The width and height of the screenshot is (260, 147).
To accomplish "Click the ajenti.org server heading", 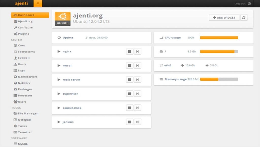I will pos(88,15).
